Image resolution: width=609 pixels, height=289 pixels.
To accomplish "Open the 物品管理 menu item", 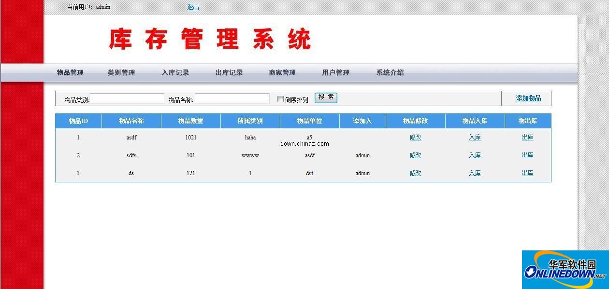I will pos(69,72).
